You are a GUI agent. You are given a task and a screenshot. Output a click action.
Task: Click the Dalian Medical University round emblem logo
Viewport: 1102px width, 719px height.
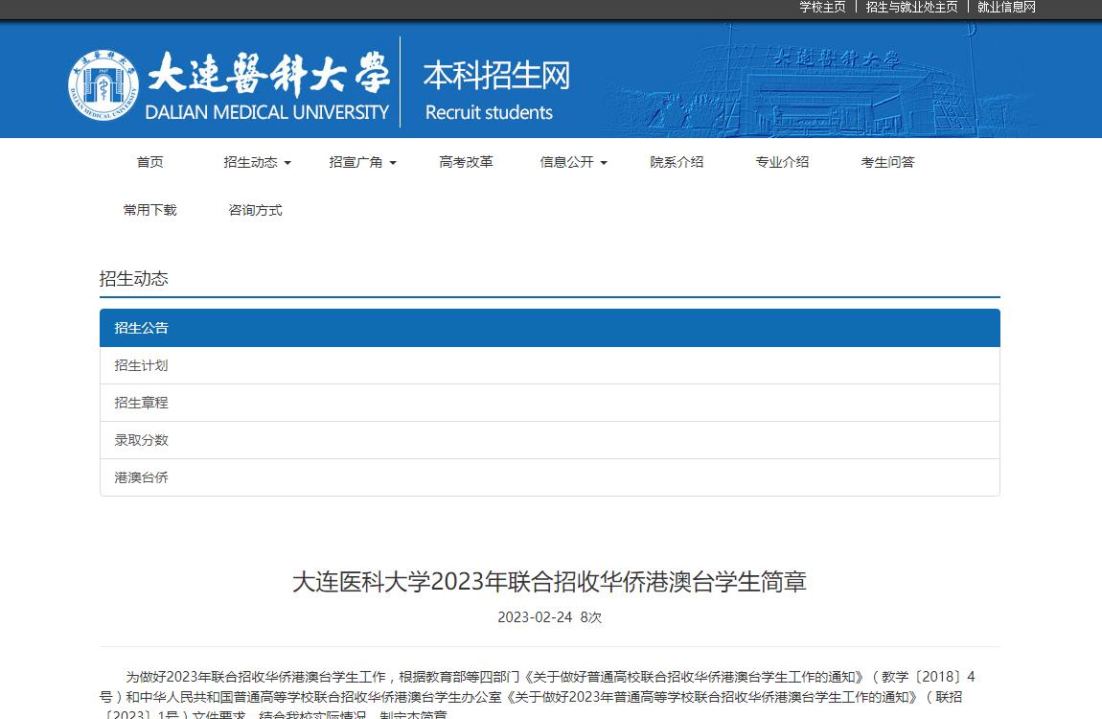[103, 85]
